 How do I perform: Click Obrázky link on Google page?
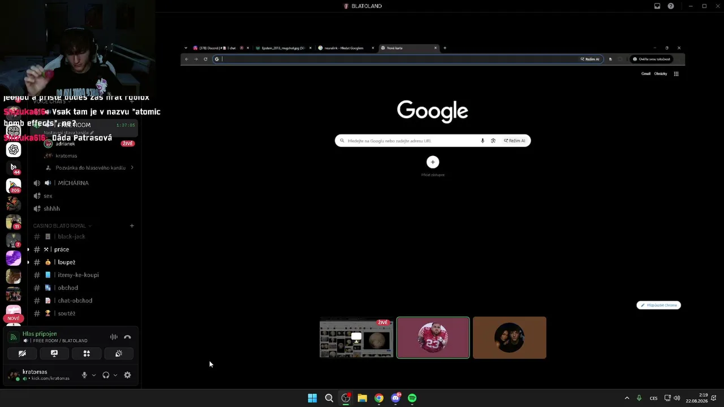click(661, 73)
